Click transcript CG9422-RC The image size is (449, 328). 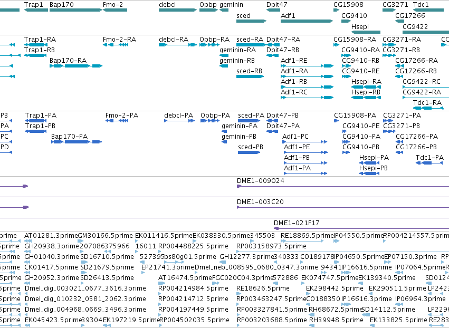tap(422, 82)
